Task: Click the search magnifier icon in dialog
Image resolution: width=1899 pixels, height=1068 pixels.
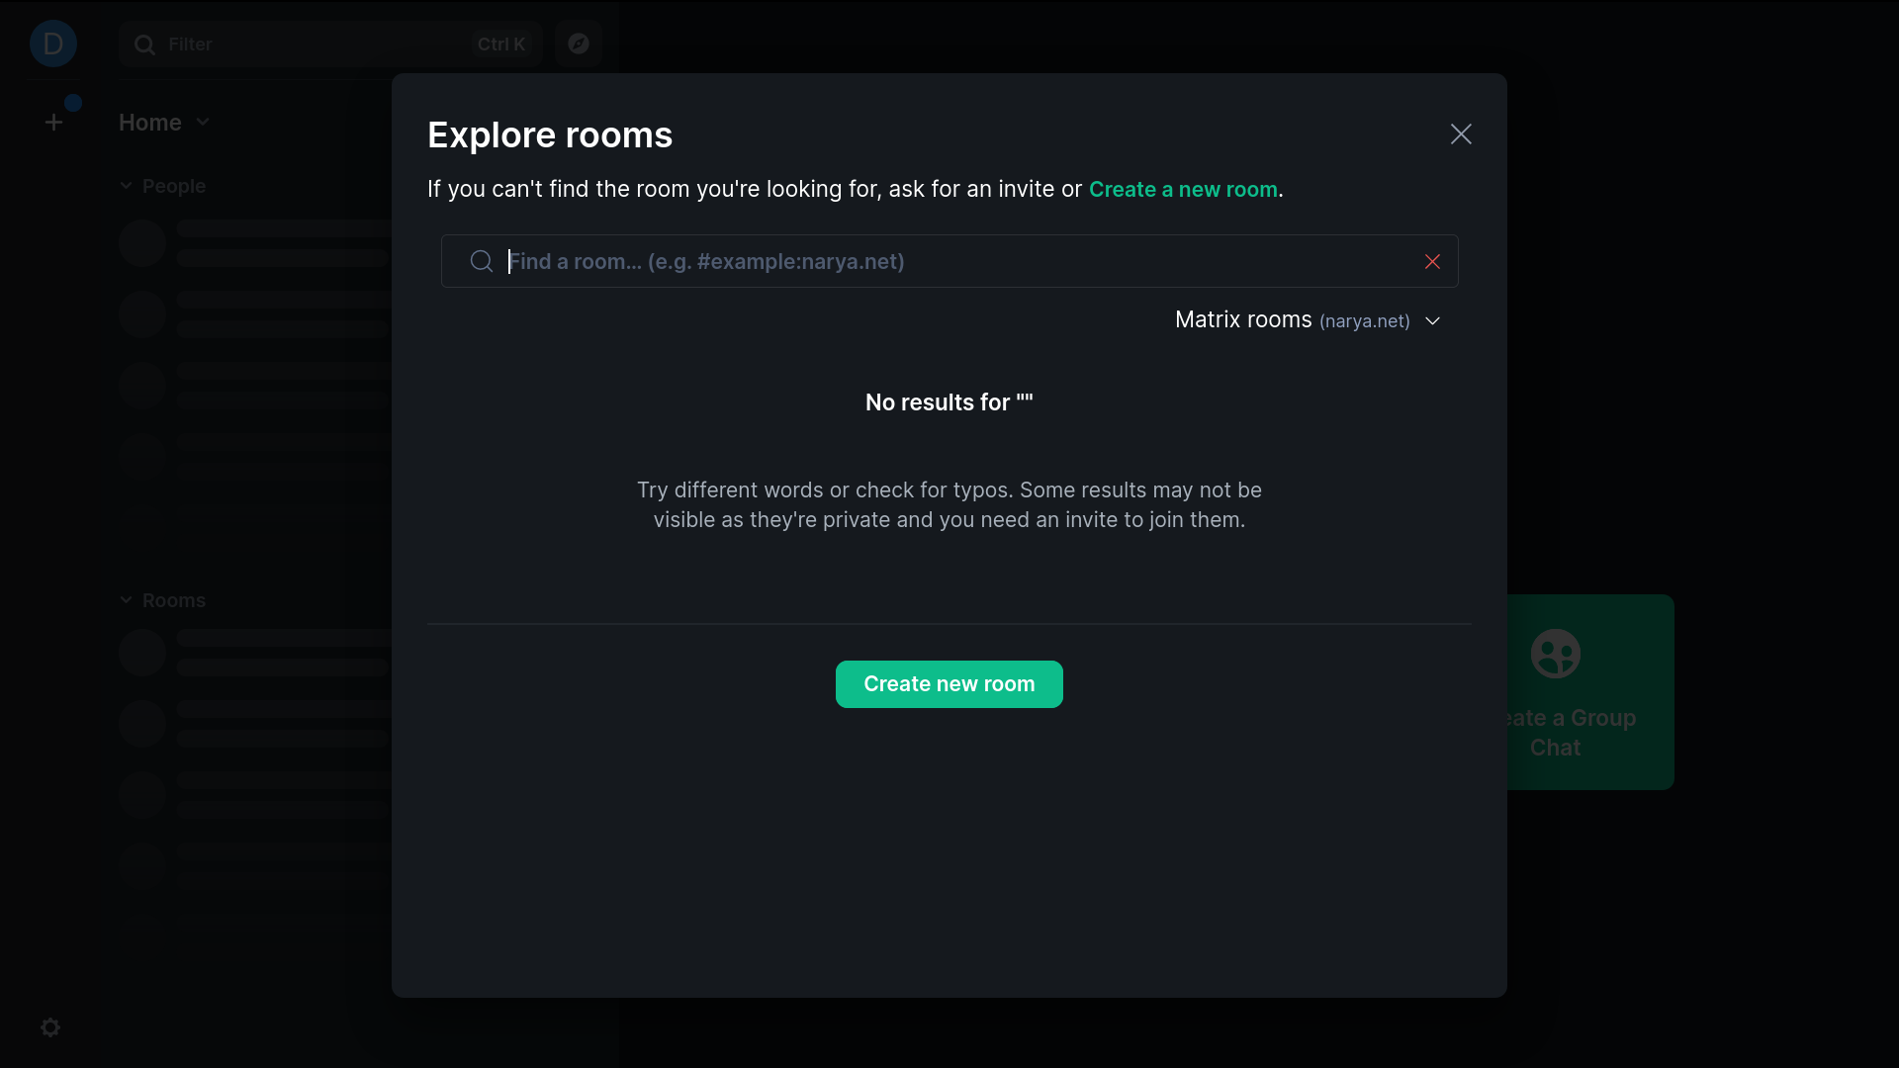Action: pos(482,261)
